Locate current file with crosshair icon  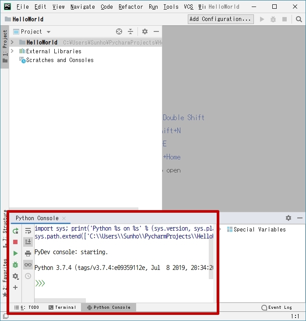[x=119, y=31]
